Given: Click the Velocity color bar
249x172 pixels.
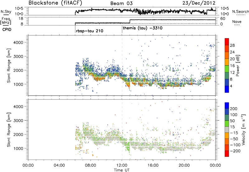Looking at the screenshot, I should click(x=227, y=129).
